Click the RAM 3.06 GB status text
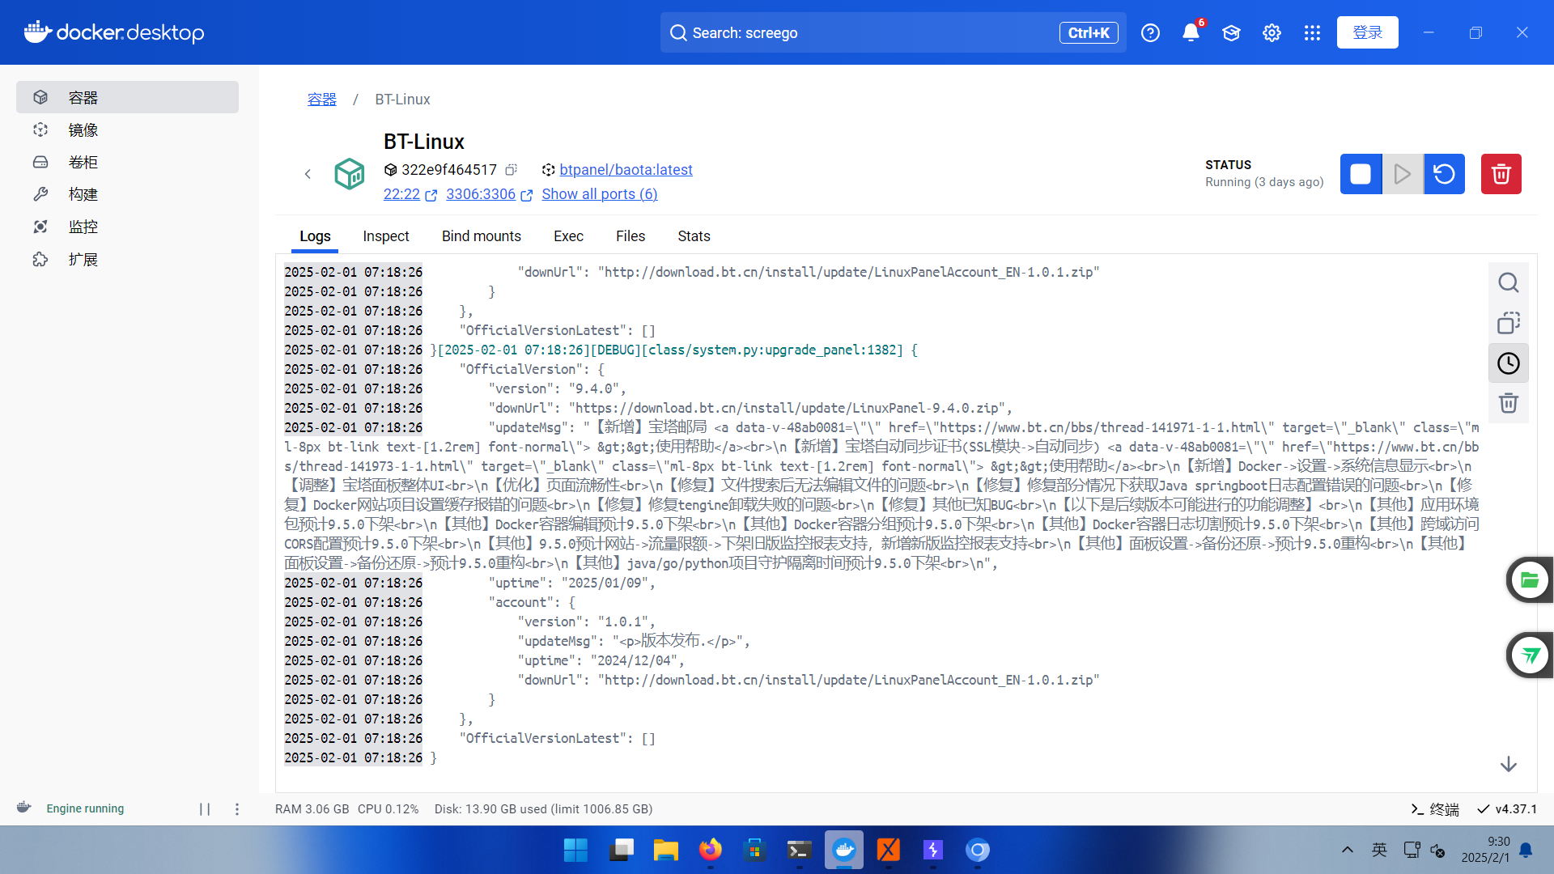 312,809
